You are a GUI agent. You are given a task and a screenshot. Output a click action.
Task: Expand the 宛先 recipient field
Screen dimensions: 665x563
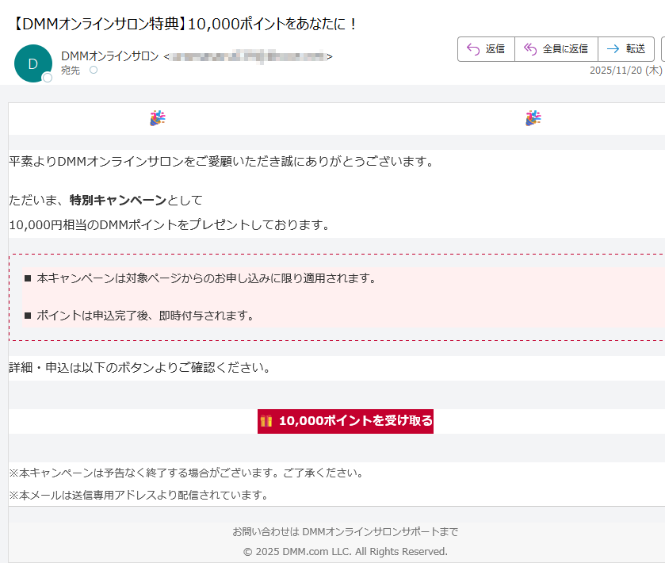[x=71, y=71]
